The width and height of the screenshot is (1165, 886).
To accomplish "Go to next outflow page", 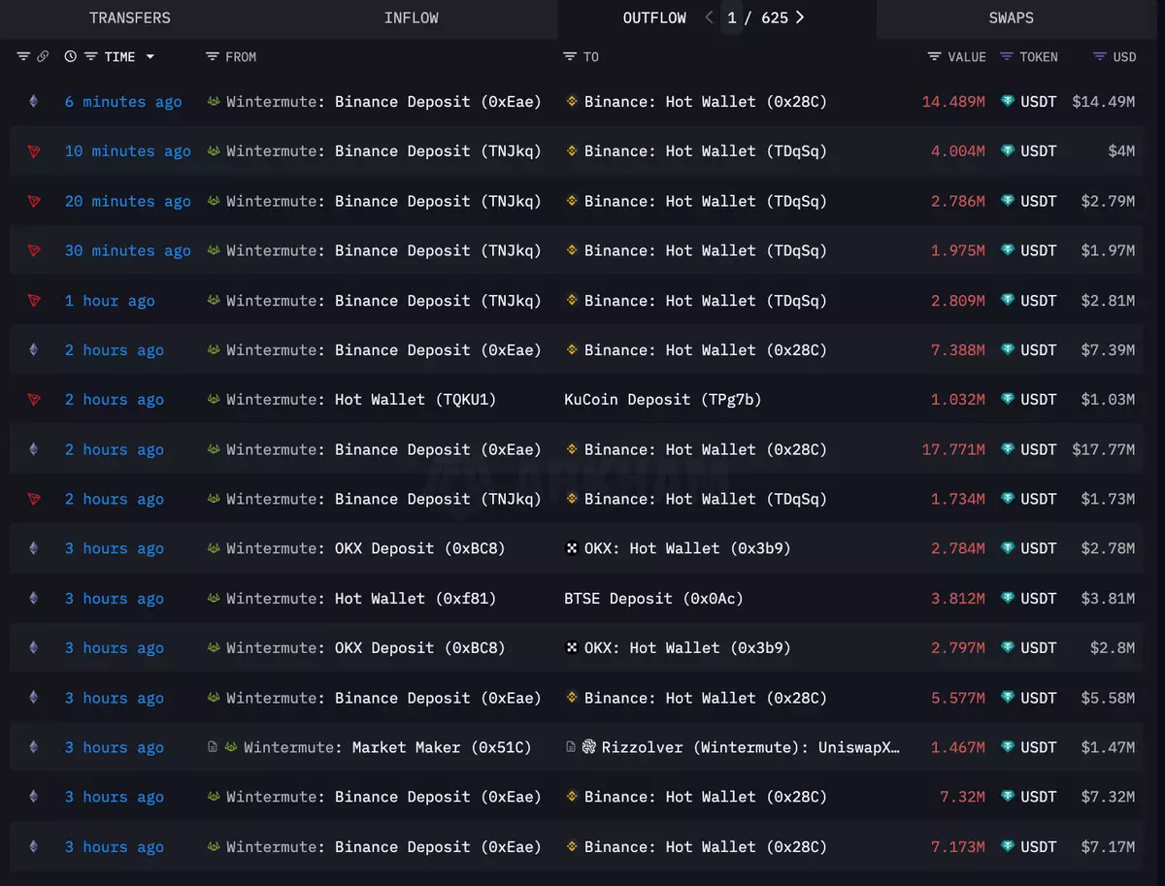I will click(x=800, y=17).
